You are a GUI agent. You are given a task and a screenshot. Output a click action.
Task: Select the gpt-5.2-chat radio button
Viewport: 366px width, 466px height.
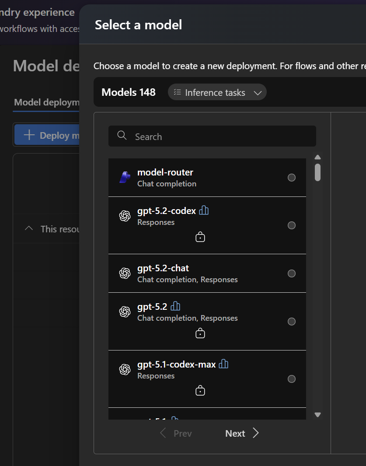pyautogui.click(x=292, y=273)
